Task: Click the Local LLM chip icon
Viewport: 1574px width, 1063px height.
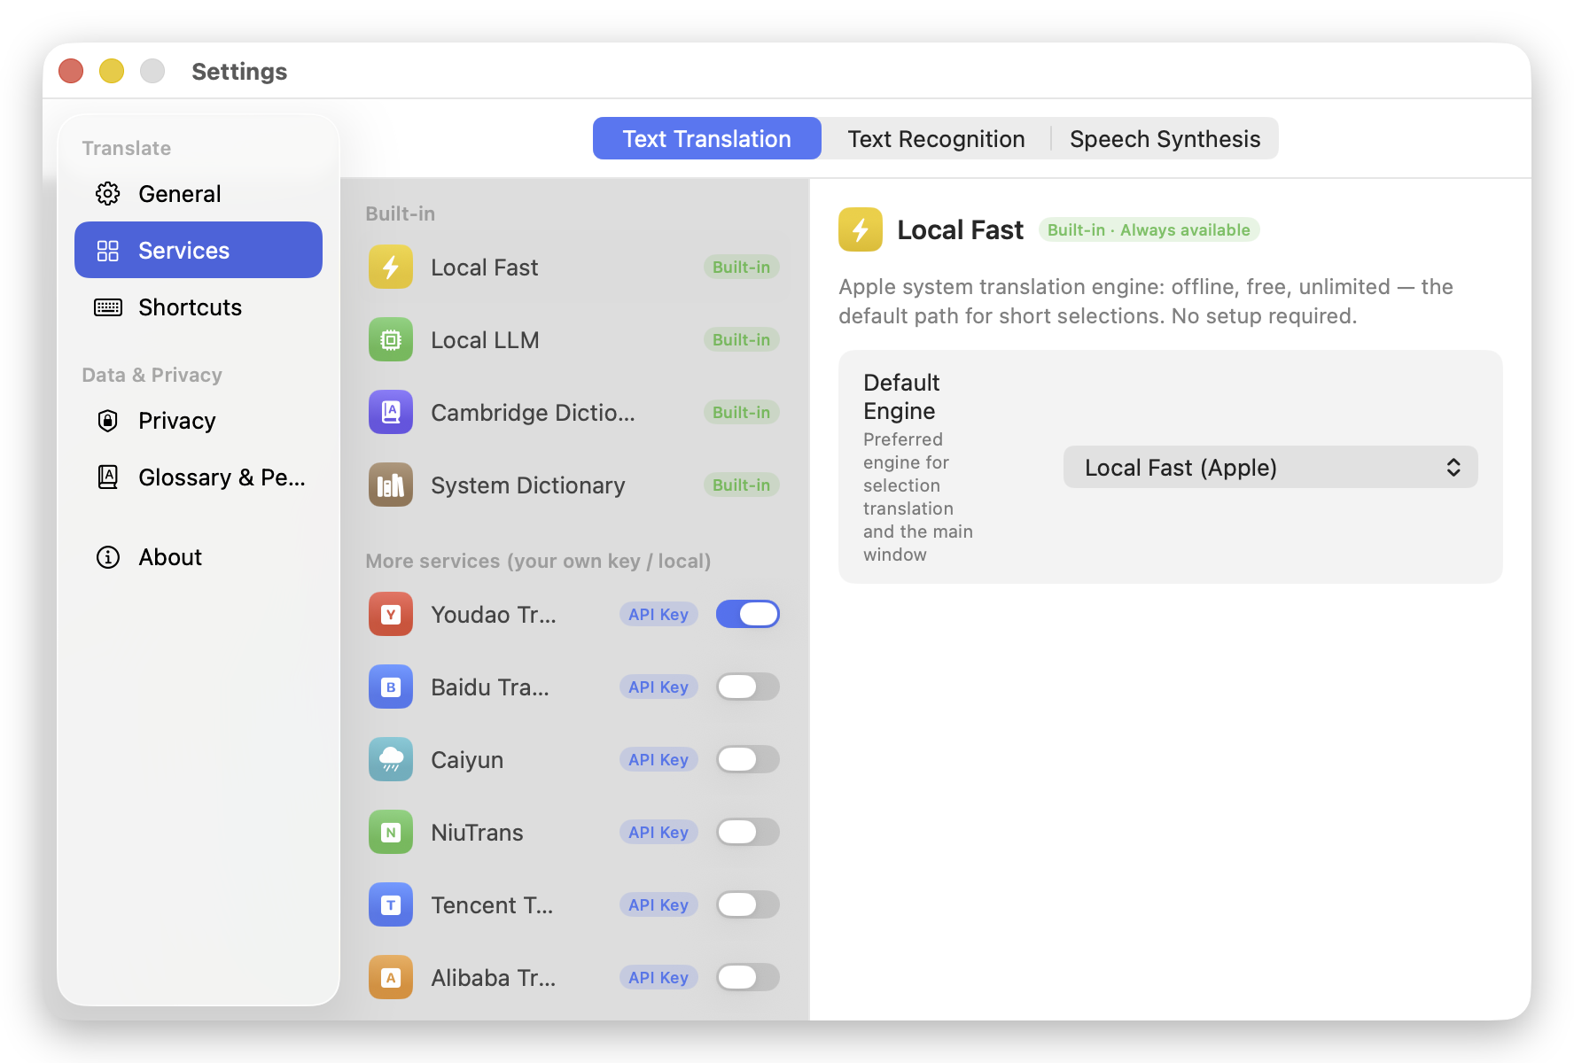Action: [x=391, y=340]
